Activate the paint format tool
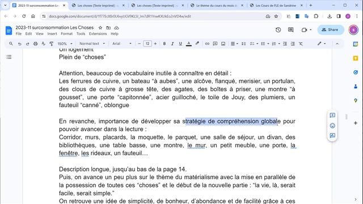The width and height of the screenshot is (363, 204). [52, 44]
